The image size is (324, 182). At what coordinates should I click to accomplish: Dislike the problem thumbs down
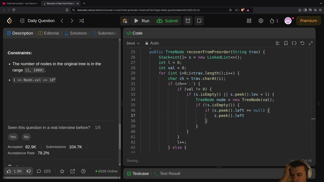[x=29, y=171]
